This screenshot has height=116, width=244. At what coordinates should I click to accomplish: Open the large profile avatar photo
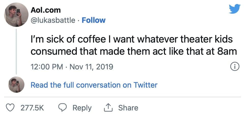(16, 15)
